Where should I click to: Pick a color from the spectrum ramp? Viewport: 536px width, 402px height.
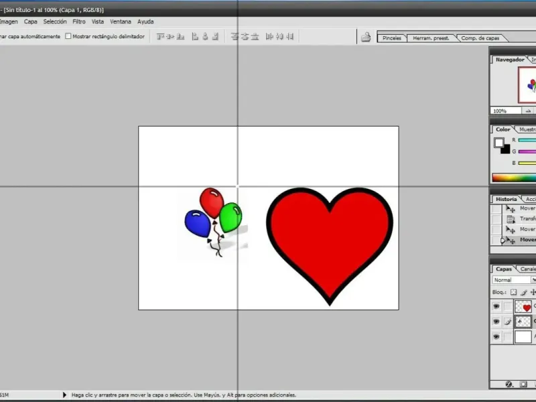[x=514, y=178]
